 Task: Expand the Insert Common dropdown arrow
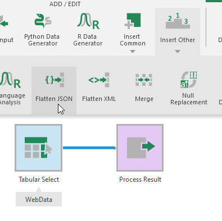[x=133, y=51]
